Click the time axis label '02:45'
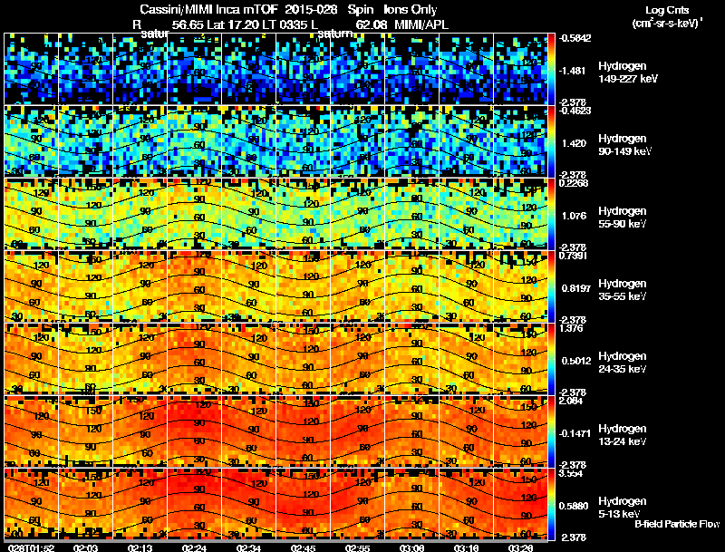 tap(303, 547)
